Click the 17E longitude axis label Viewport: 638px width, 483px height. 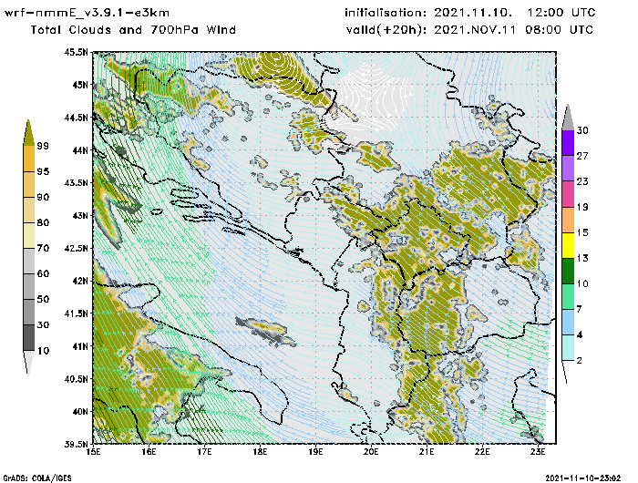(x=205, y=452)
